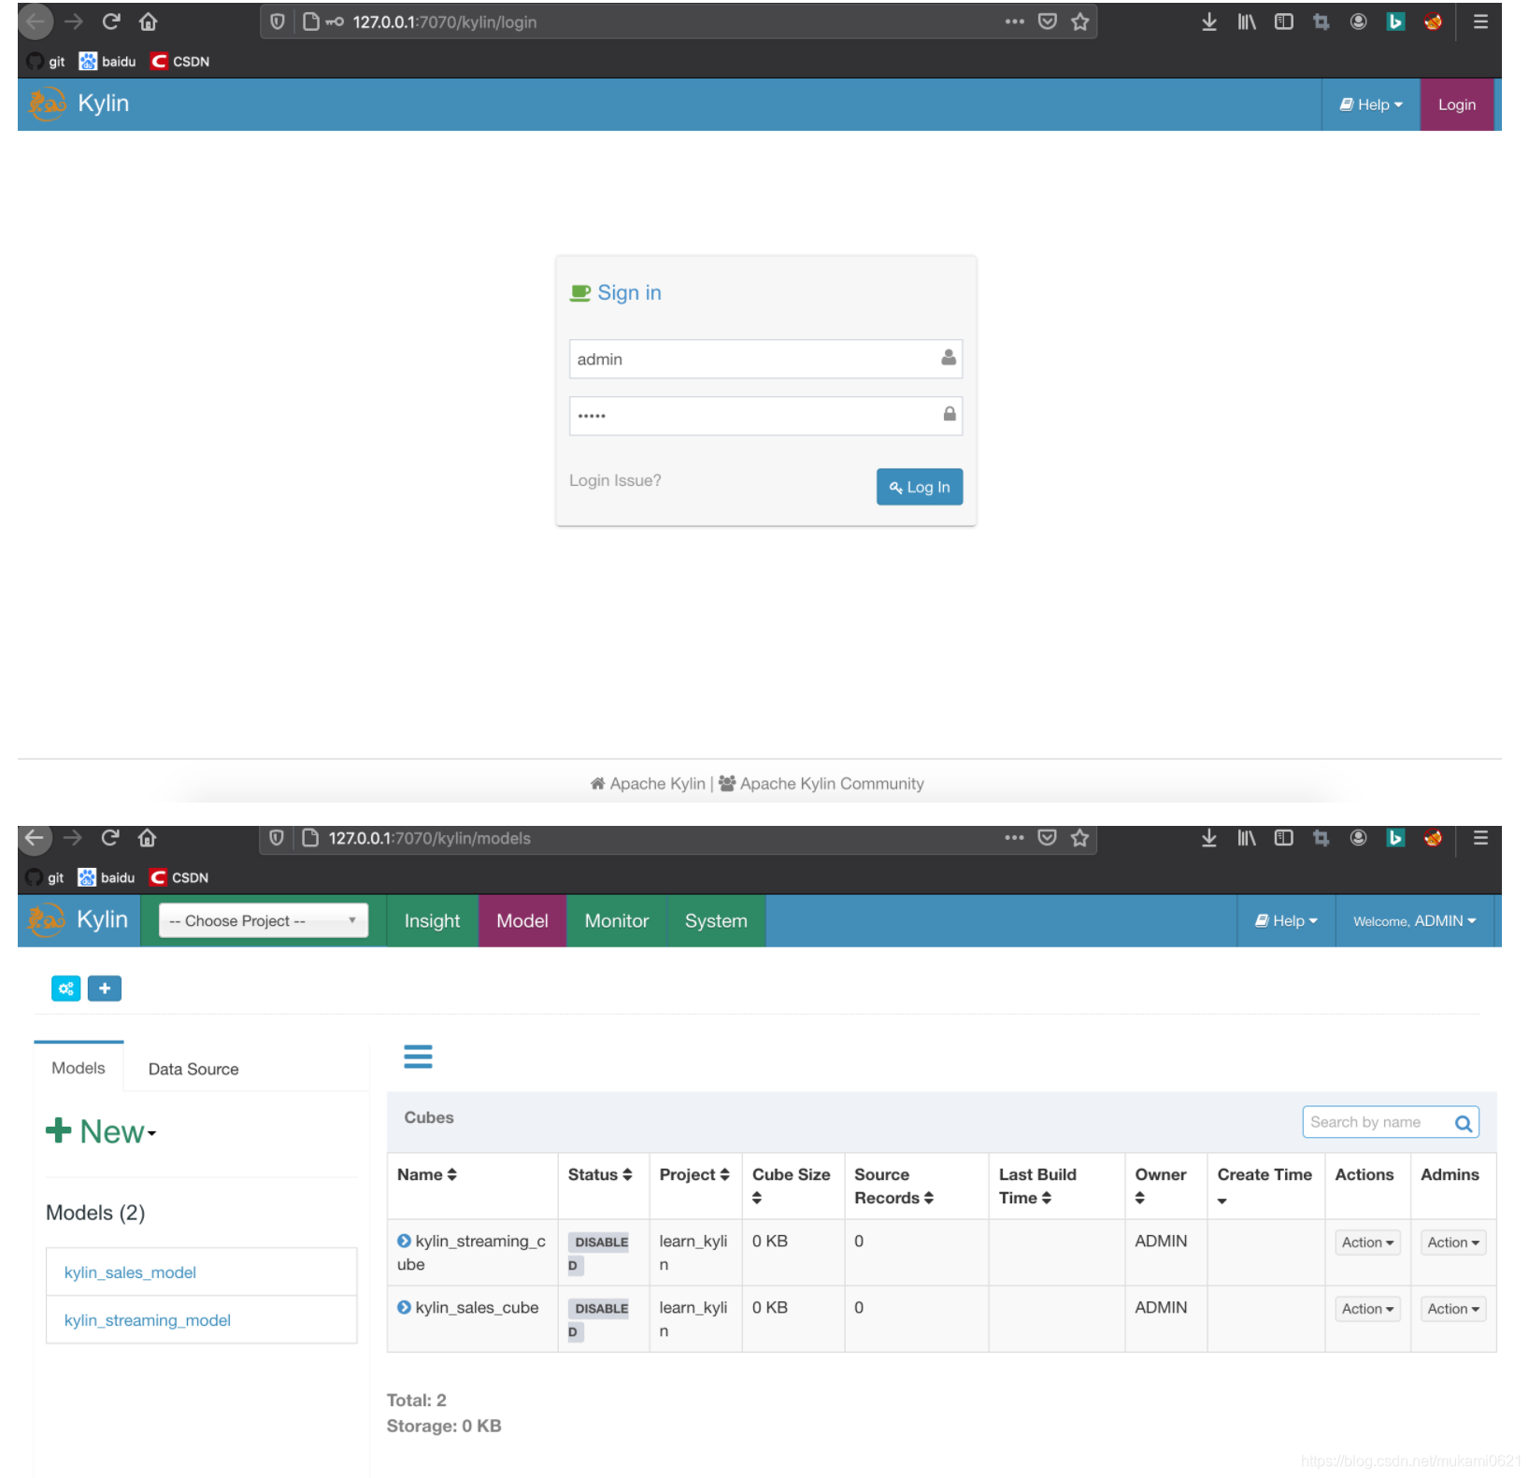This screenshot has width=1529, height=1478.
Task: Sort cubes by Name column
Action: (x=427, y=1174)
